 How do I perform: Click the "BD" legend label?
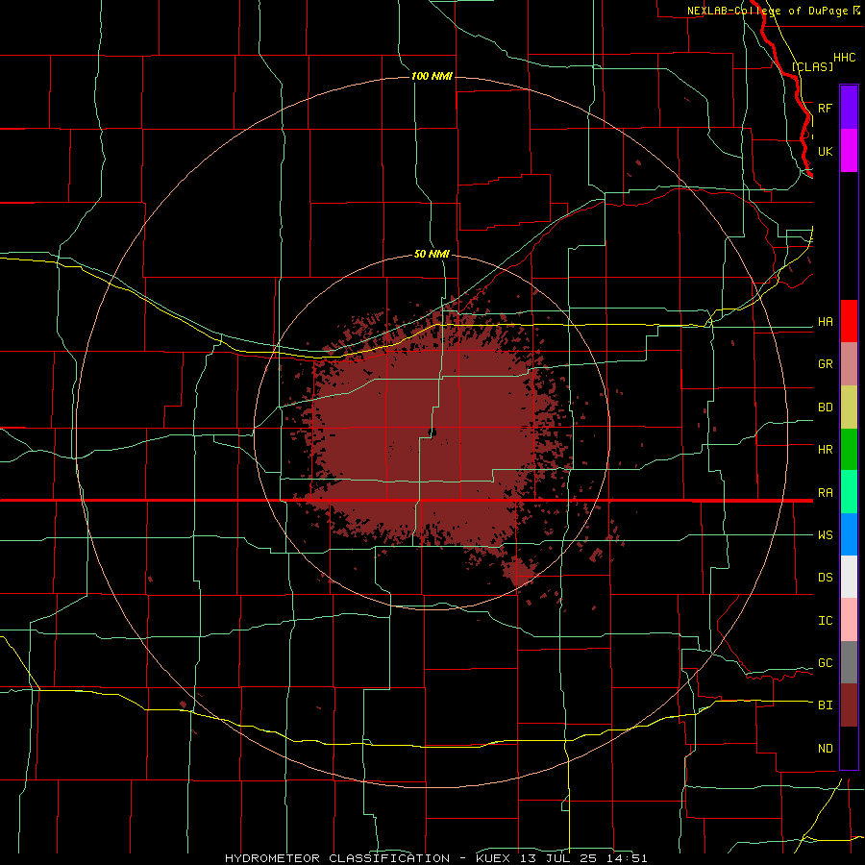pyautogui.click(x=826, y=408)
